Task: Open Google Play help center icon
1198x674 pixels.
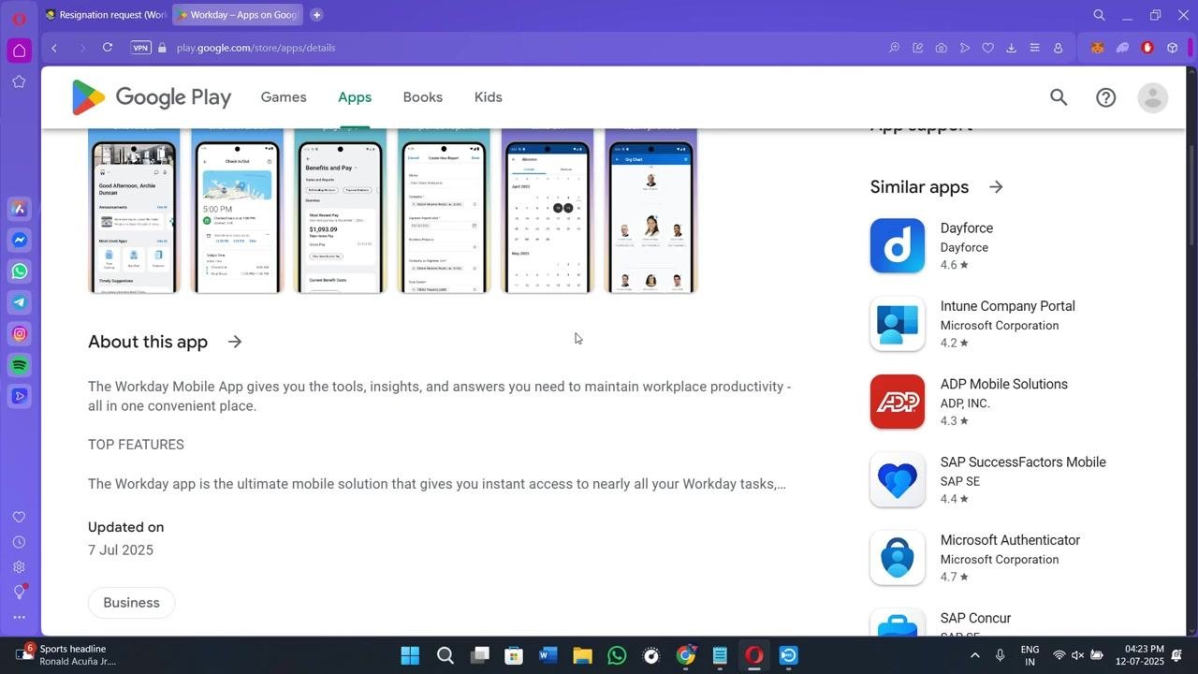Action: point(1106,97)
